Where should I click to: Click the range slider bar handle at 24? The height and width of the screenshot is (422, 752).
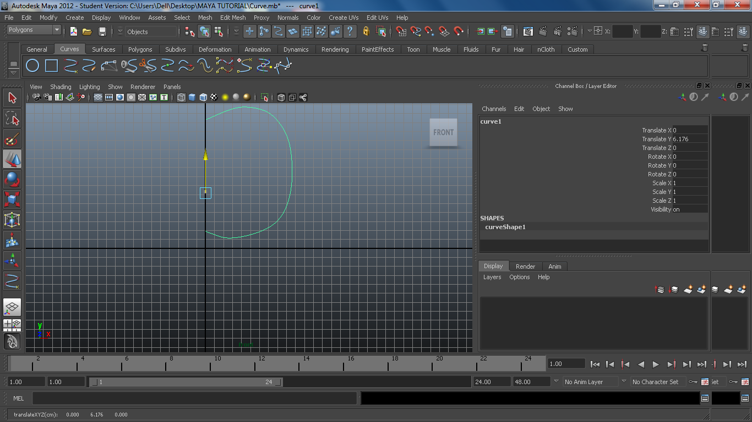coord(278,382)
